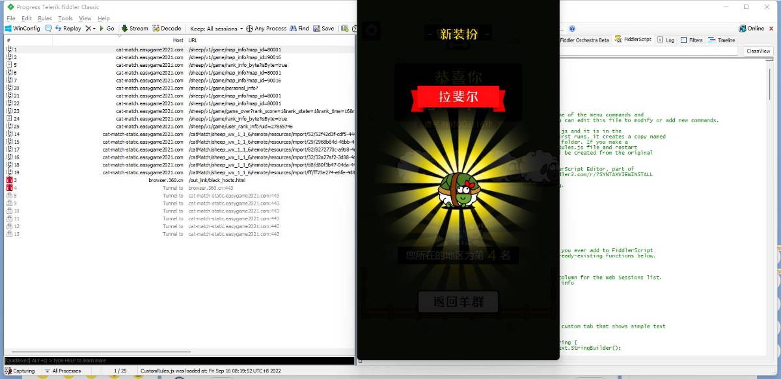
Task: Click the 新装扮 title in game window
Action: pos(458,34)
